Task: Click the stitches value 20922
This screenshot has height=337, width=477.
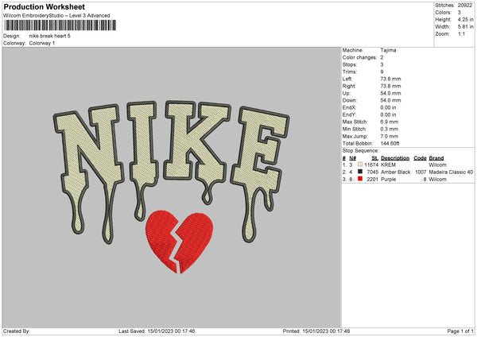Action: (465, 6)
